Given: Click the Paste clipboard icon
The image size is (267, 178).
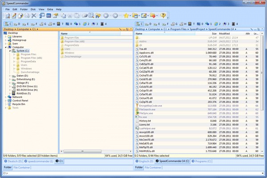Looking at the screenshot, I should pos(77,16).
